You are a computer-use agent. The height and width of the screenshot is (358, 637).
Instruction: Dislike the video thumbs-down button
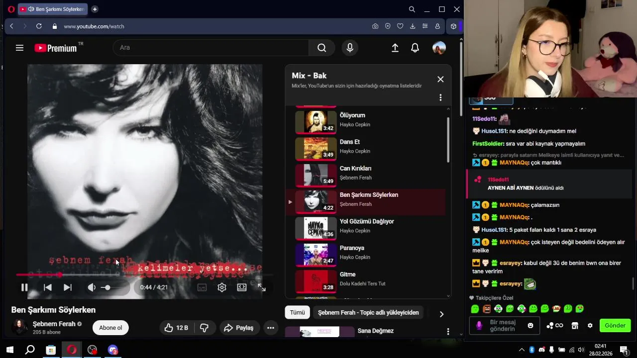[x=204, y=328]
